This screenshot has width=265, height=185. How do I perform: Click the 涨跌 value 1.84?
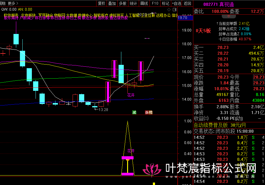click(224, 83)
